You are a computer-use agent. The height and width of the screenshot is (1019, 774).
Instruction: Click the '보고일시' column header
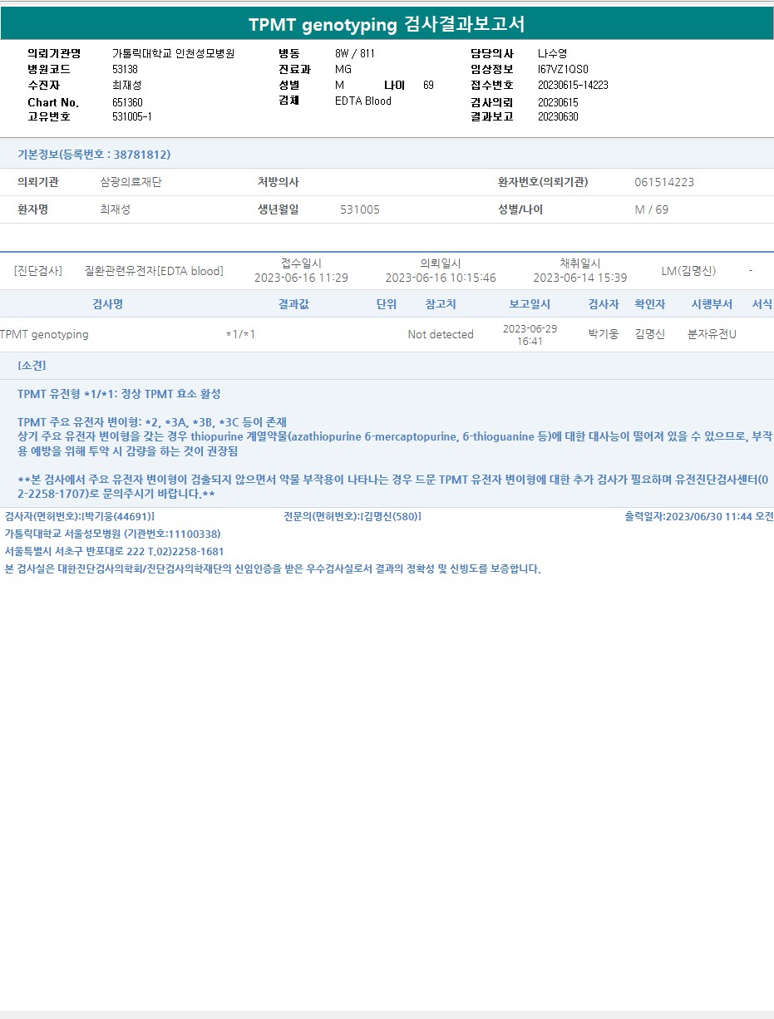(530, 304)
